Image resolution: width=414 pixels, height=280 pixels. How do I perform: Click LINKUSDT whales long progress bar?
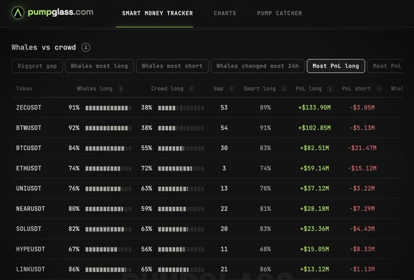pos(109,270)
